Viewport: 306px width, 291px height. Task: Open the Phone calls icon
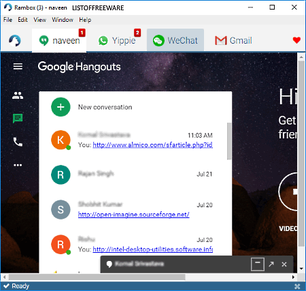coord(18,142)
